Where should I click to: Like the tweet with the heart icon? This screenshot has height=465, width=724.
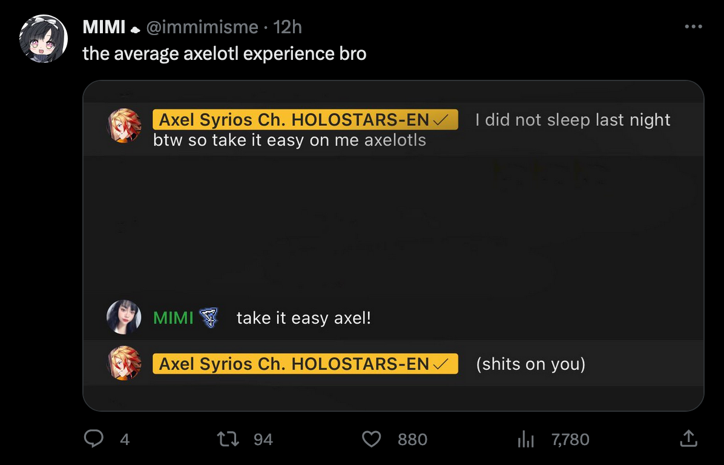point(371,439)
